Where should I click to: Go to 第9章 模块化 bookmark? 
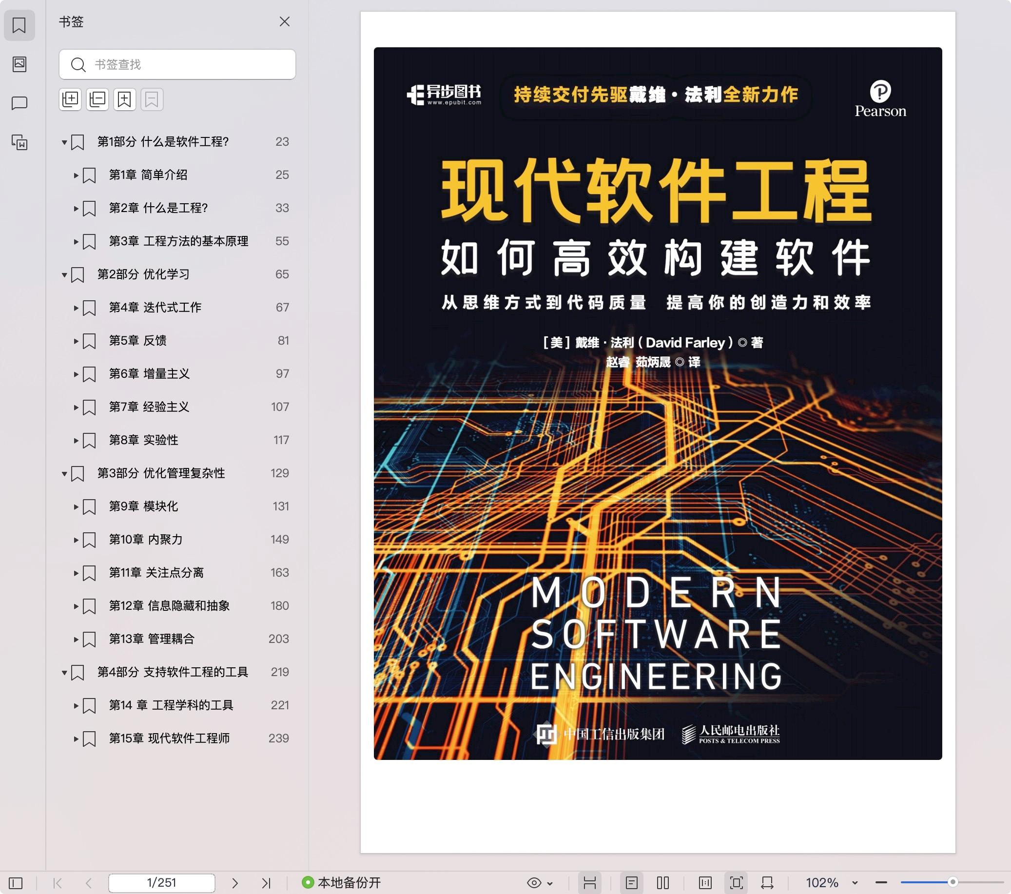pos(143,506)
